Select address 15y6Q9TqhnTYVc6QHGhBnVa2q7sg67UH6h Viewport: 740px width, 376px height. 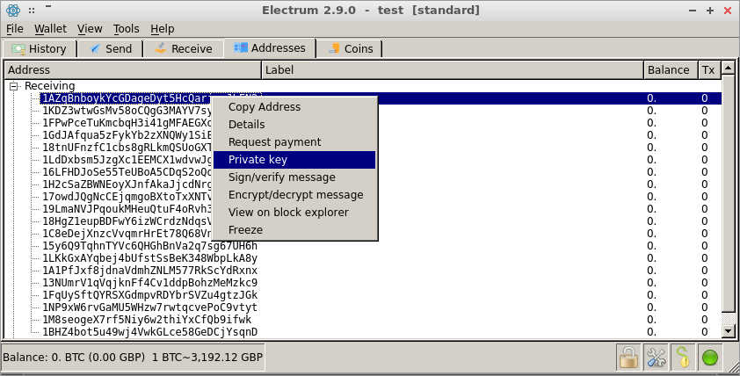point(150,246)
